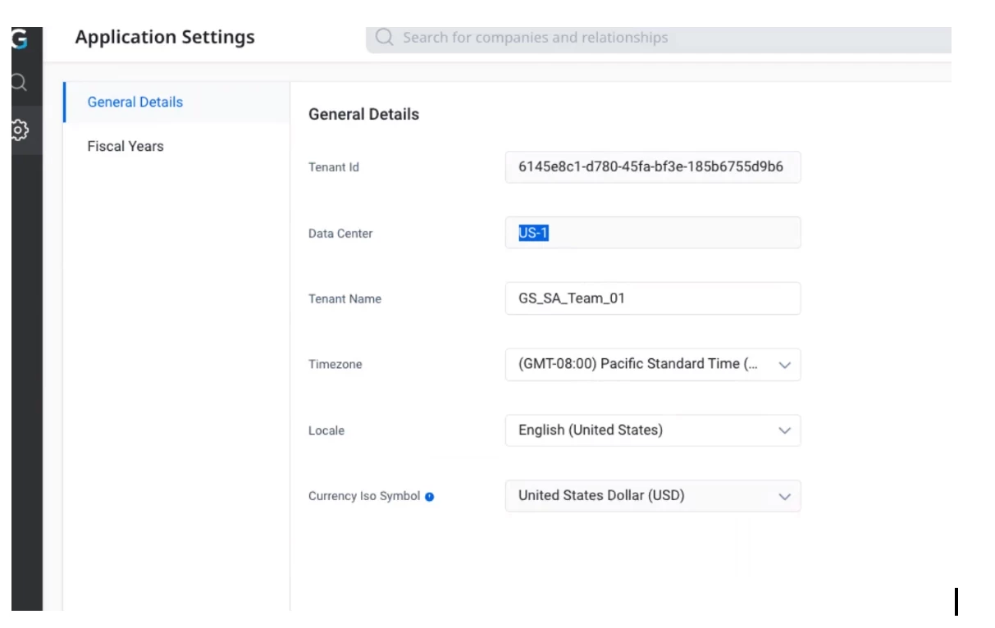995x628 pixels.
Task: Switch to the Fiscal Years tab
Action: pos(126,147)
